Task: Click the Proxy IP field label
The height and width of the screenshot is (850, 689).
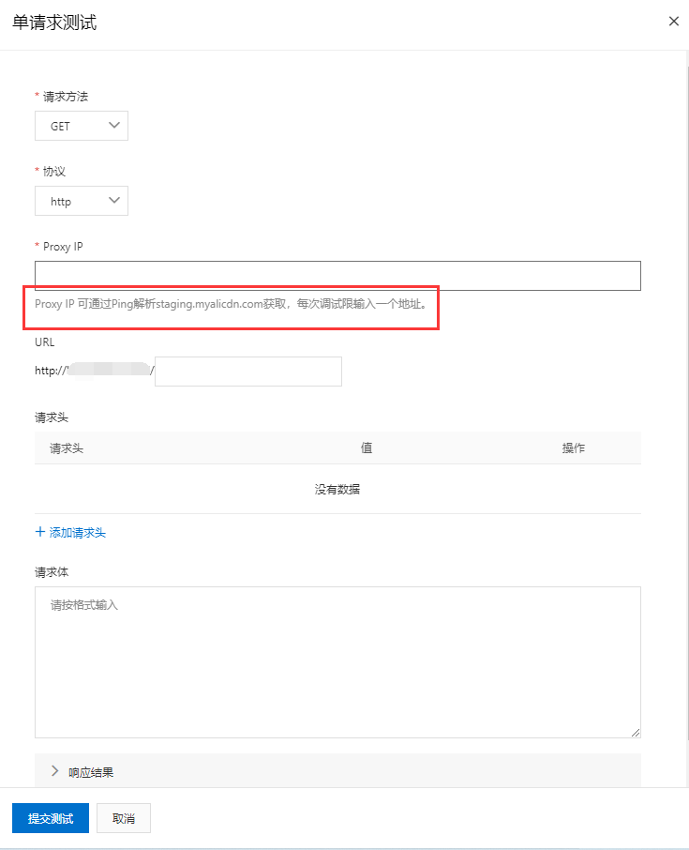Action: pyautogui.click(x=65, y=246)
